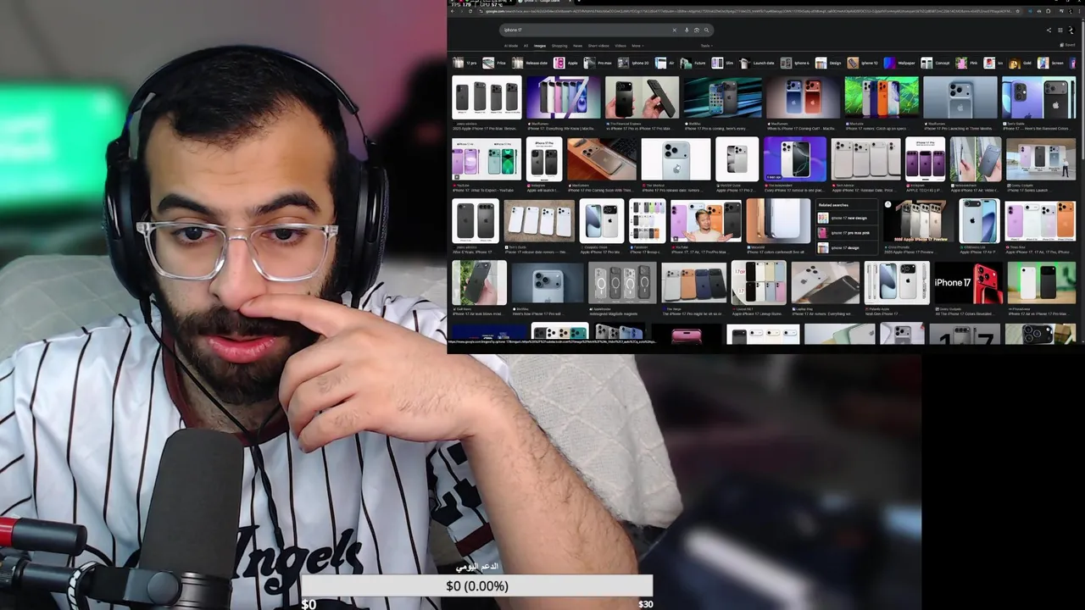Open Chrome three-dot menu
Viewport: 1085px width, 610px height.
pos(1079,11)
